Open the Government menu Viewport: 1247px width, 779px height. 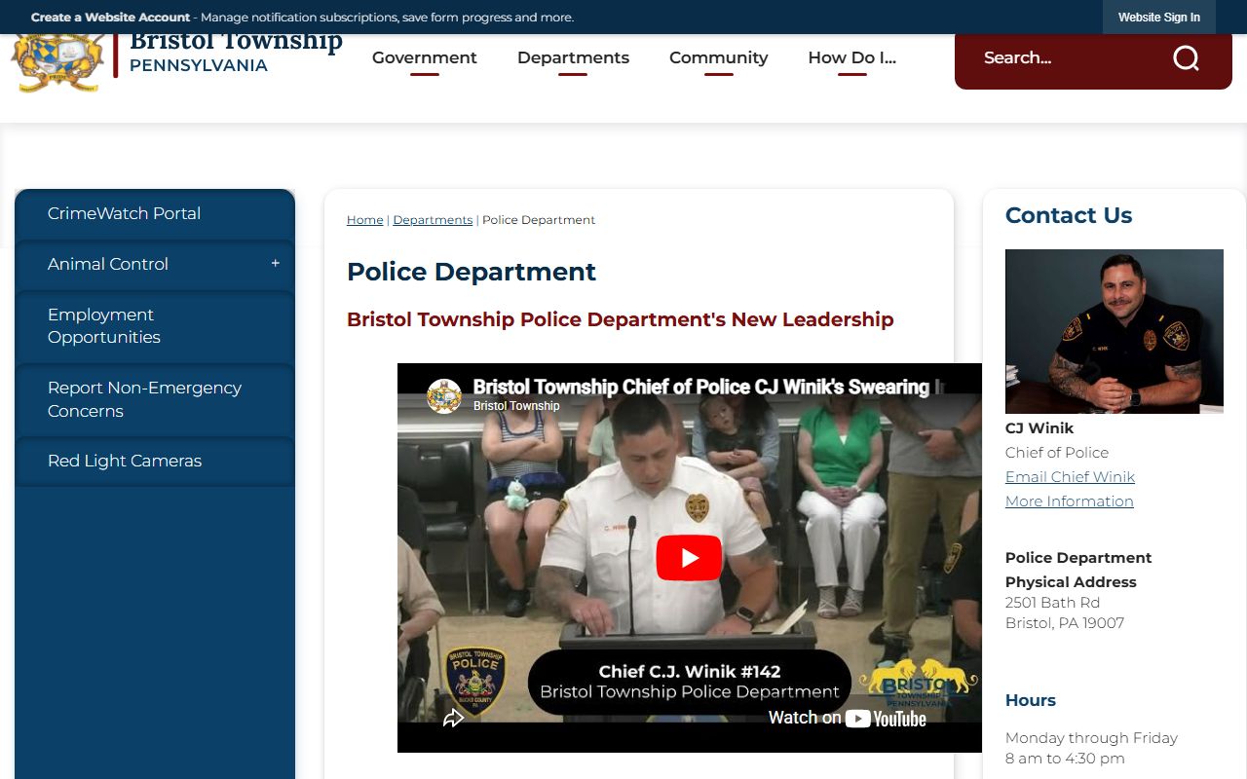(x=424, y=57)
